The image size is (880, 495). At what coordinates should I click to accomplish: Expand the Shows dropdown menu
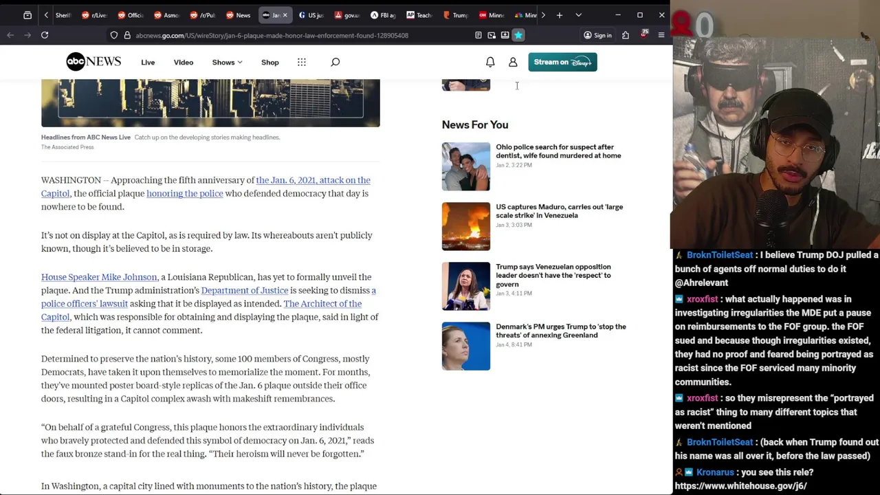coord(227,62)
